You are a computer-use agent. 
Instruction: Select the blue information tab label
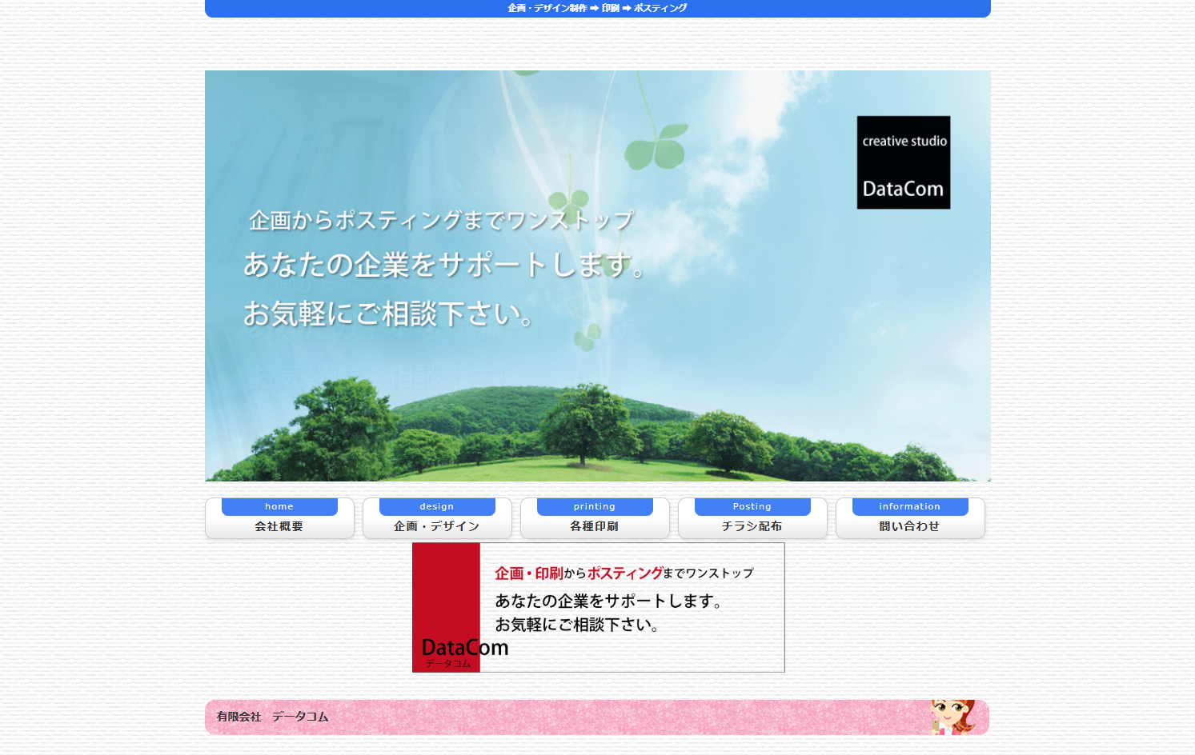[x=910, y=505]
